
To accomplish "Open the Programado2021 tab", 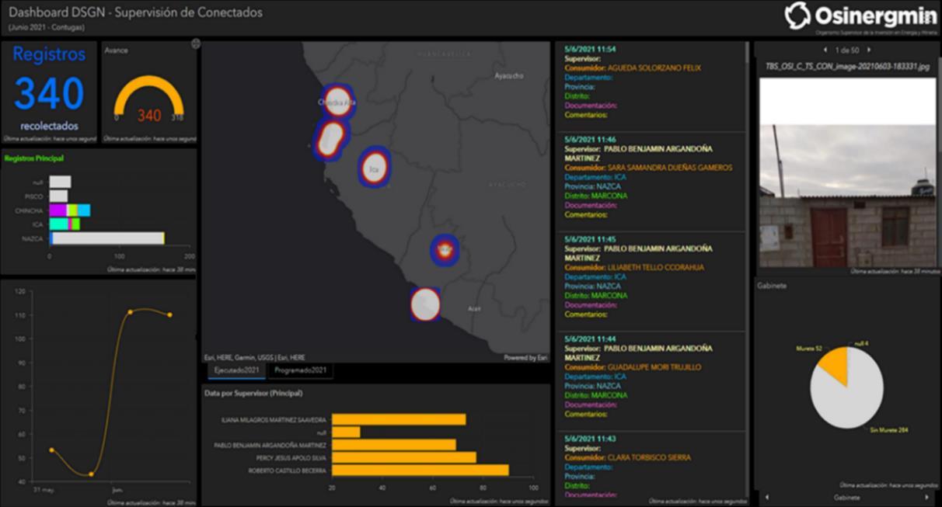I will 300,371.
